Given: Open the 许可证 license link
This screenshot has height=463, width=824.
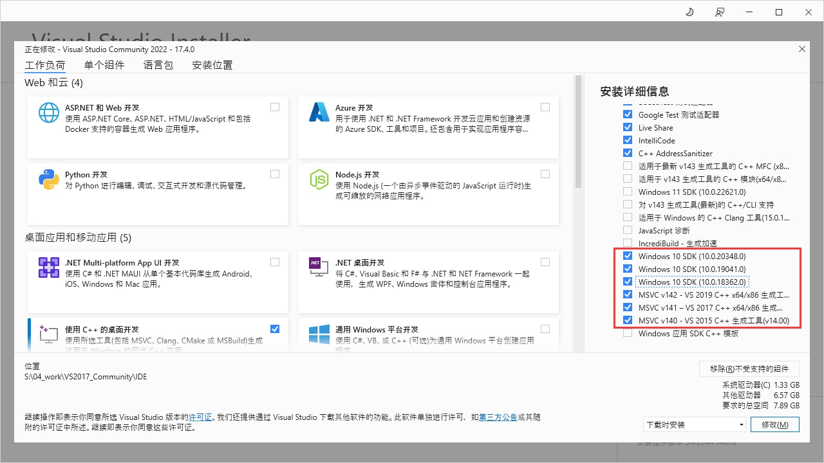Looking at the screenshot, I should click(200, 417).
